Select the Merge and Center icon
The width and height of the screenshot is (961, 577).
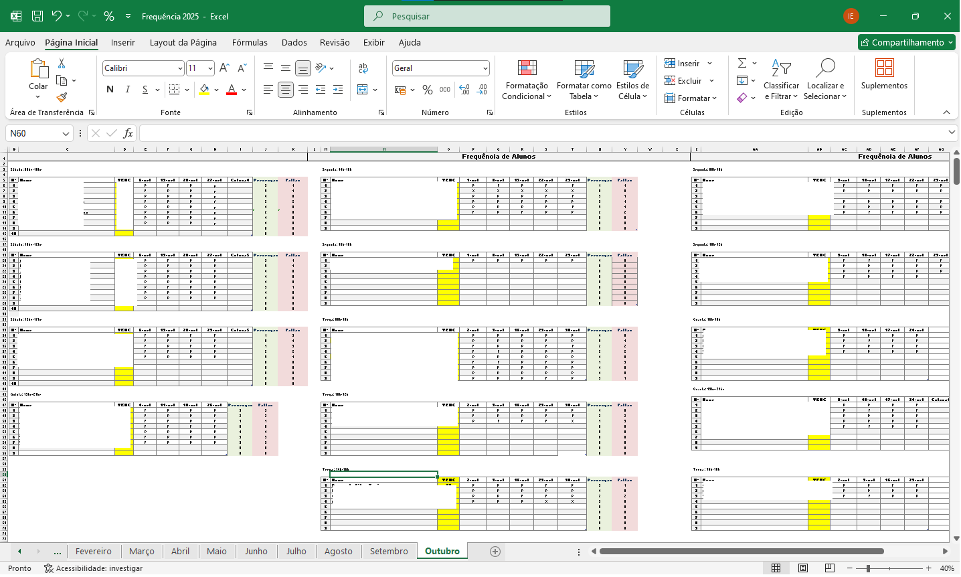(x=363, y=90)
